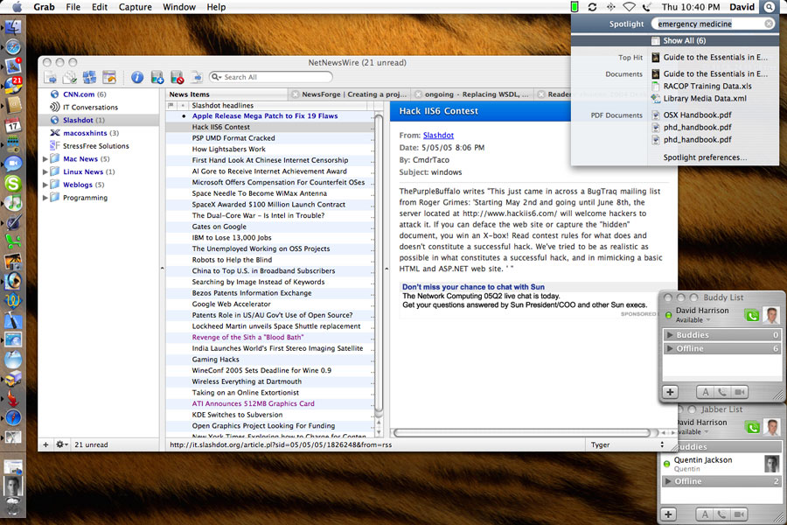Image resolution: width=787 pixels, height=525 pixels.
Task: Click the Slashdot link in the article
Action: (438, 135)
